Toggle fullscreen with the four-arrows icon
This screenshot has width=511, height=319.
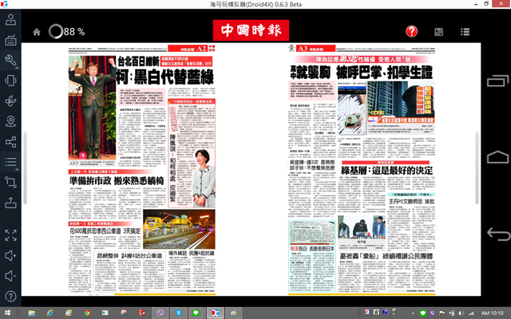pyautogui.click(x=10, y=235)
